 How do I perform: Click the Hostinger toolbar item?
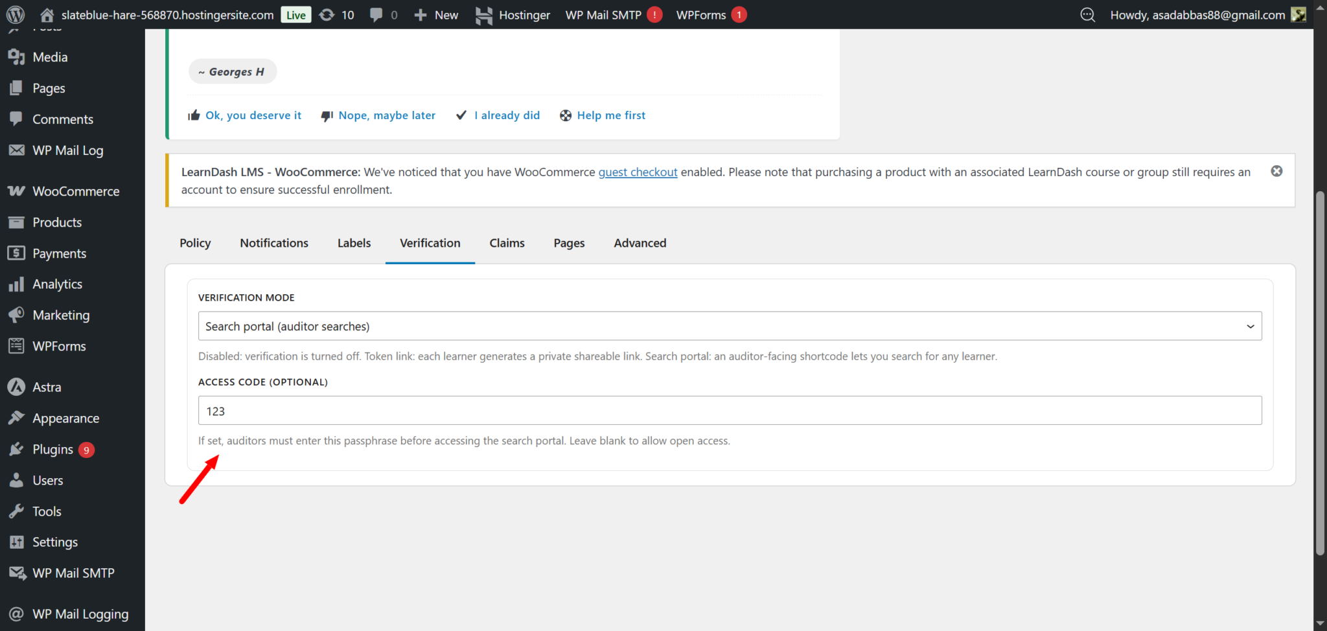[513, 15]
